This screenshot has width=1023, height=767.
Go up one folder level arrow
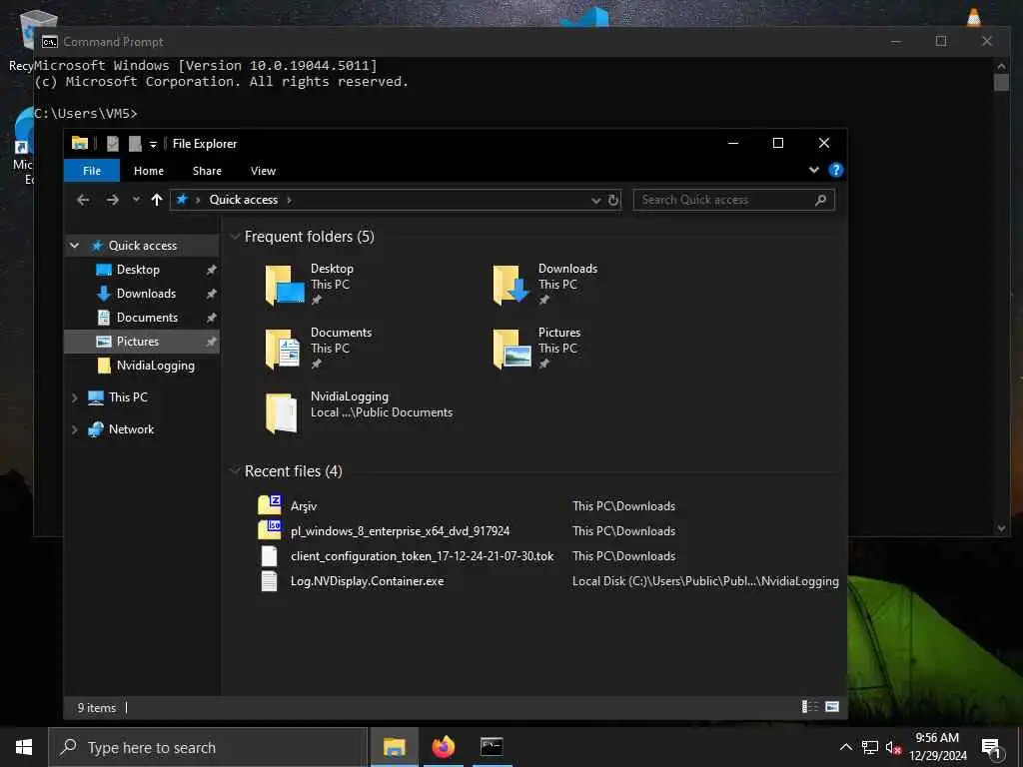coord(157,200)
